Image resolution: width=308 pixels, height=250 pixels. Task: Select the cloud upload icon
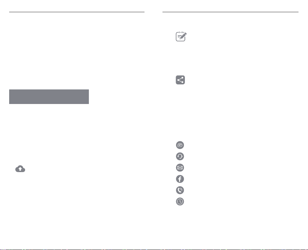click(x=20, y=169)
